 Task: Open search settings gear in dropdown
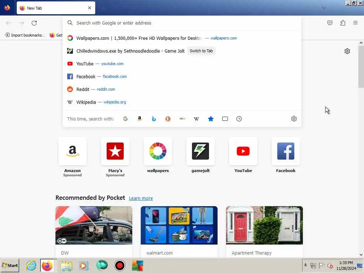pos(294,119)
